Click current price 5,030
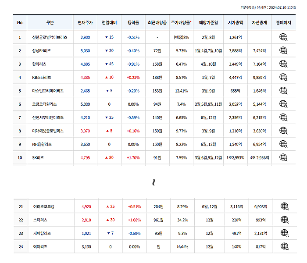 click(x=85, y=51)
